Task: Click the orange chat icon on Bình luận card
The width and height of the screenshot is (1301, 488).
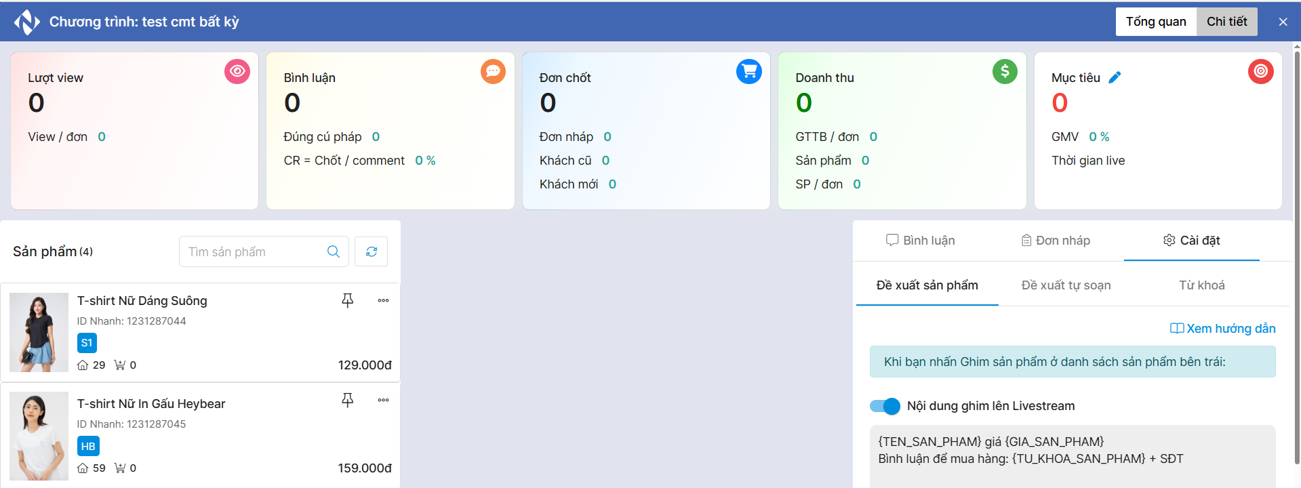Action: [493, 71]
